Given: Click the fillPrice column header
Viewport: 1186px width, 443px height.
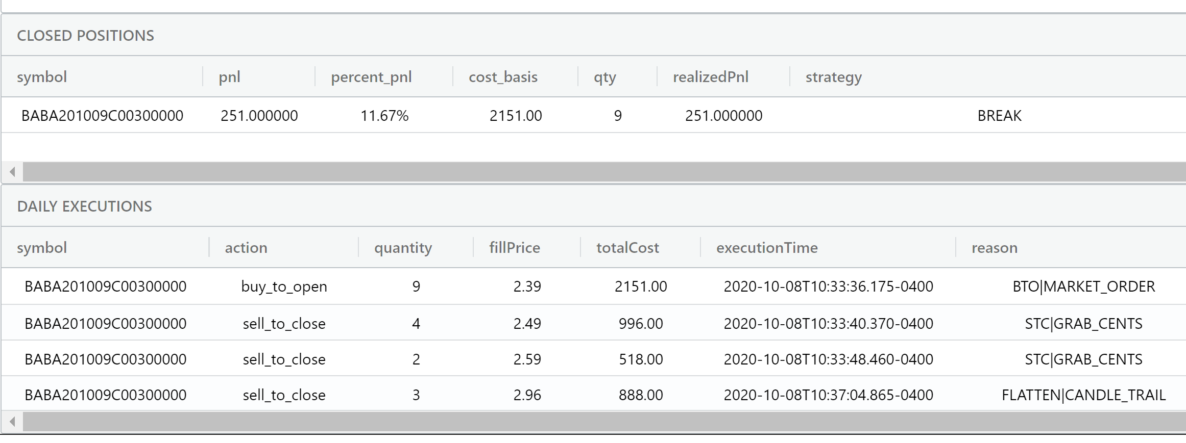Looking at the screenshot, I should point(514,248).
